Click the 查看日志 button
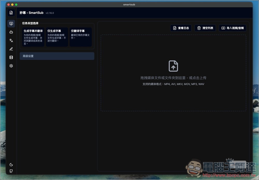 pyautogui.click(x=181, y=28)
